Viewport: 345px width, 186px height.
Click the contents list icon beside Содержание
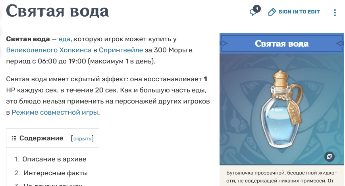pos(14,138)
